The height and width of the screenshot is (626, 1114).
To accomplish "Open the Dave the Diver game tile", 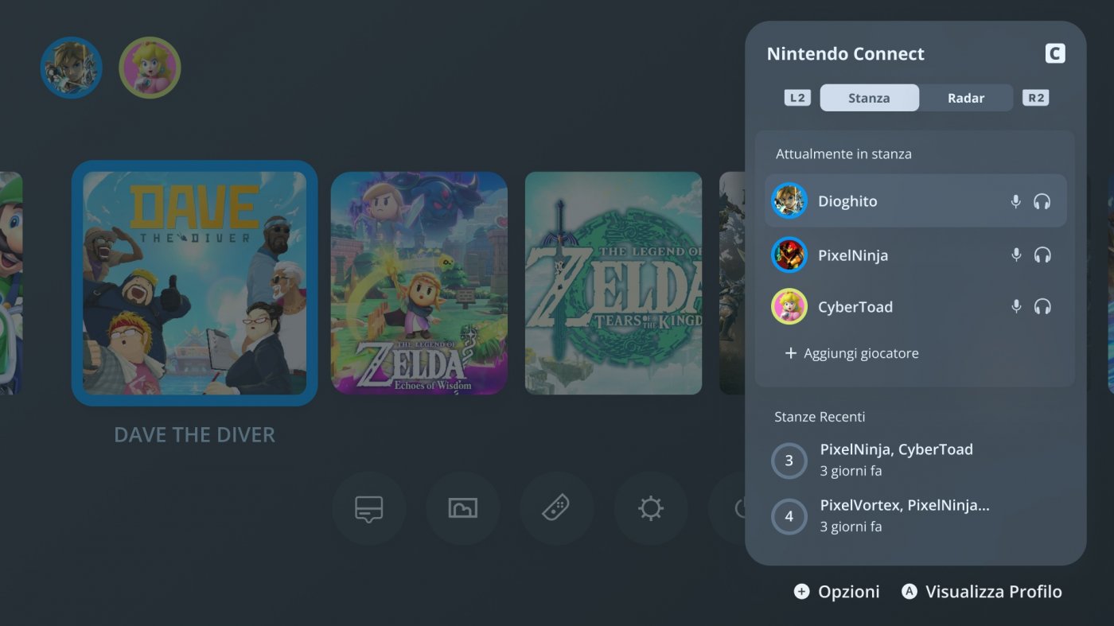I will (x=195, y=283).
